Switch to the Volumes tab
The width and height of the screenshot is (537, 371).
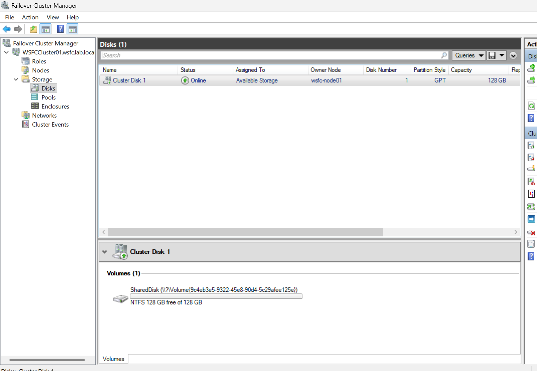tap(113, 359)
